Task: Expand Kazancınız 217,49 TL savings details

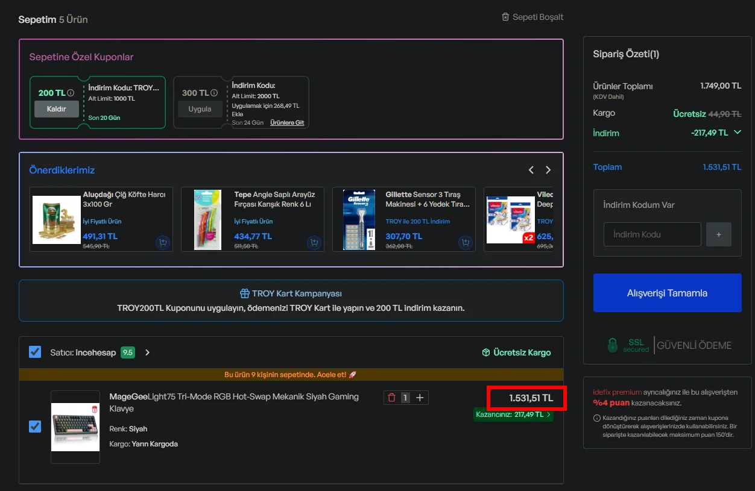Action: click(513, 414)
